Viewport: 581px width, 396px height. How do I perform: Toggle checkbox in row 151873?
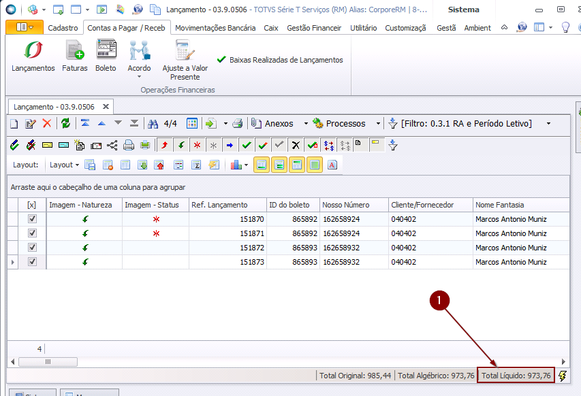click(31, 262)
